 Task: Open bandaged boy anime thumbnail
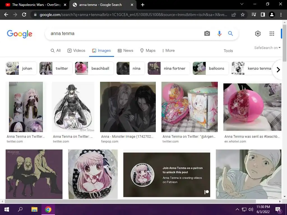248,174
